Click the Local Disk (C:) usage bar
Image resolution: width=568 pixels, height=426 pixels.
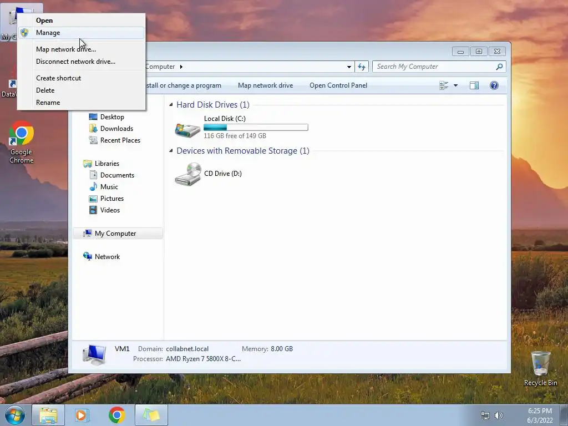[256, 127]
